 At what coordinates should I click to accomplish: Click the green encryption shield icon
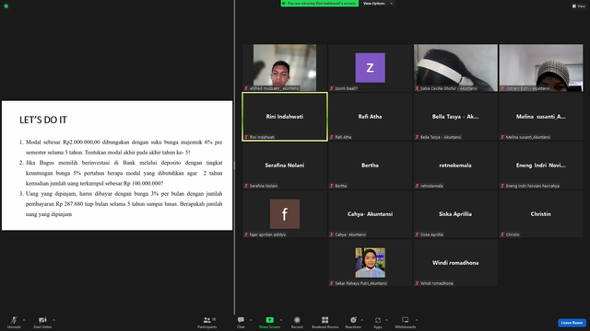point(6,6)
